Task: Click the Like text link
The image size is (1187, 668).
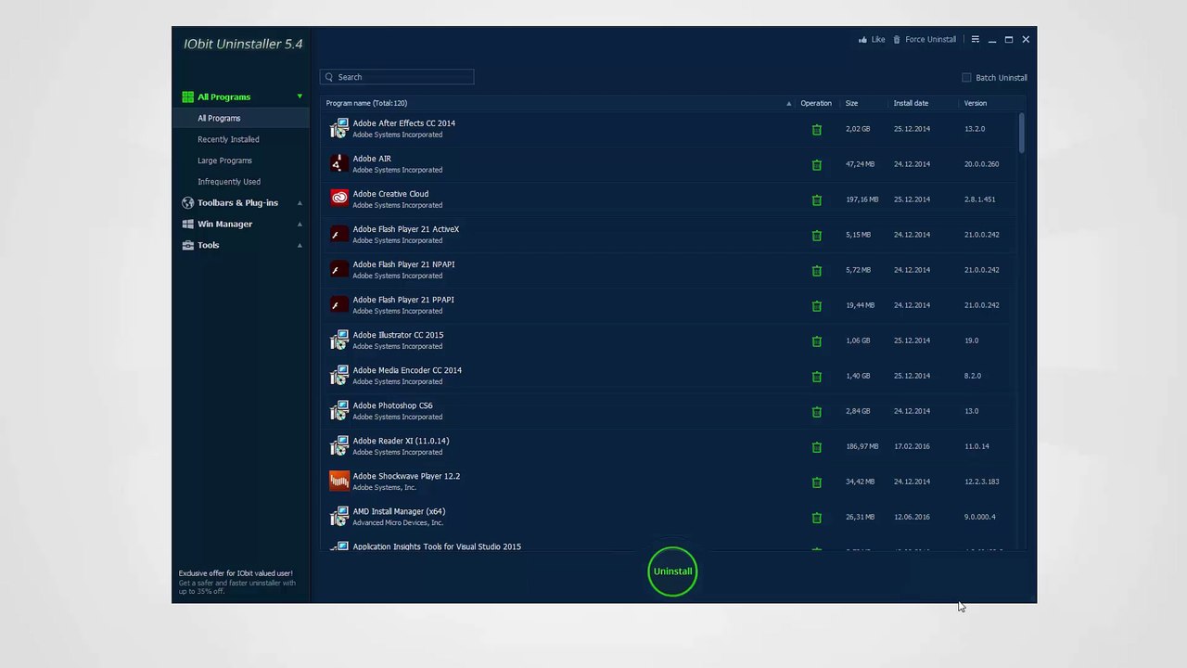Action: coord(878,40)
